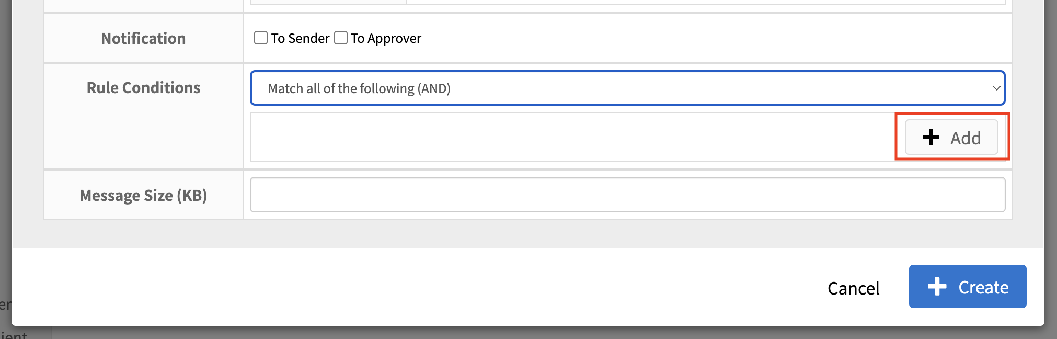Click the Message Size (KB) label
This screenshot has height=339, width=1057.
pyautogui.click(x=143, y=195)
